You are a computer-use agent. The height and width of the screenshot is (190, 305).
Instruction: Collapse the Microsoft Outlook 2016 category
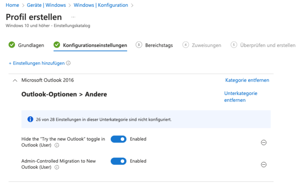tap(15, 80)
